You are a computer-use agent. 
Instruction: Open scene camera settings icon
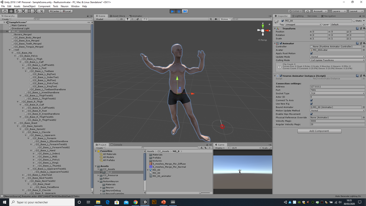coord(216,19)
